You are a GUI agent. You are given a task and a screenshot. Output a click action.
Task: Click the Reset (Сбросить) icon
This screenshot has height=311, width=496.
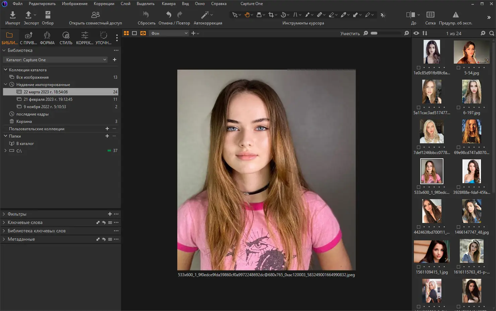tap(146, 15)
